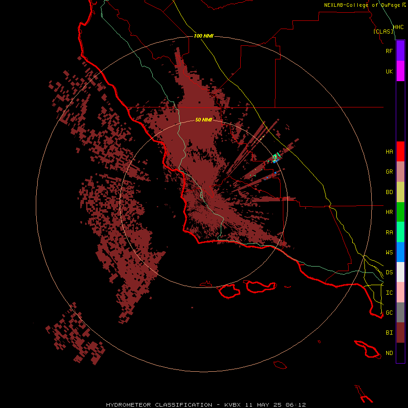
Task: Click the green rain echo cluster on the radar
Action: click(x=276, y=157)
